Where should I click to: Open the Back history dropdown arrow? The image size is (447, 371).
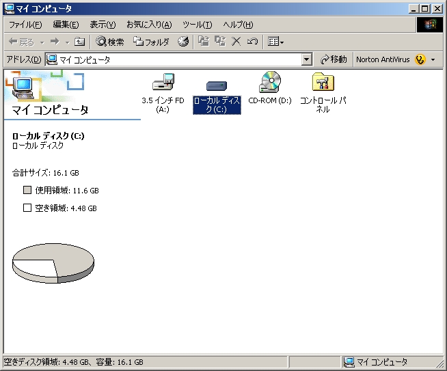pos(42,42)
